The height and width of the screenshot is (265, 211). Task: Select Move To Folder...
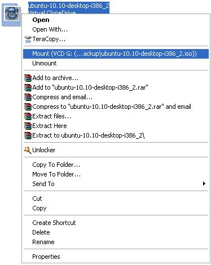[116, 174]
